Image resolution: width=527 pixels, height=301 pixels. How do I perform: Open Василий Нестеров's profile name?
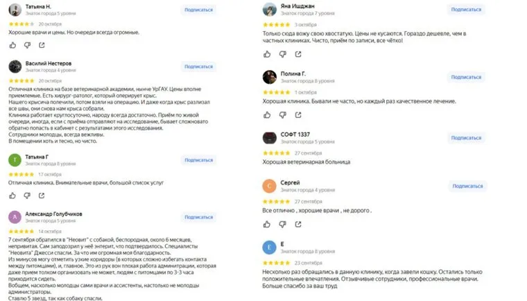coord(50,63)
